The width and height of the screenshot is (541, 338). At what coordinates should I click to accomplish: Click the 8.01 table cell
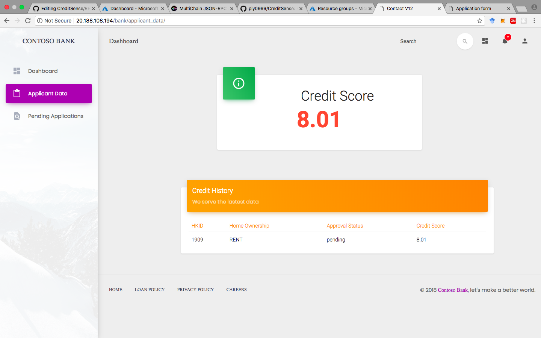point(421,240)
